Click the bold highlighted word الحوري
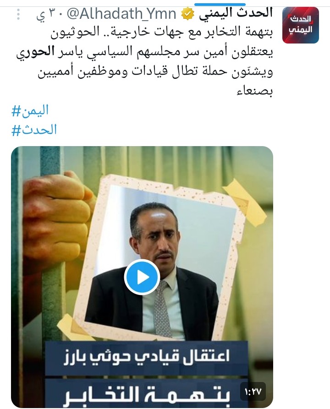The height and width of the screenshot is (409, 330). coord(35,52)
